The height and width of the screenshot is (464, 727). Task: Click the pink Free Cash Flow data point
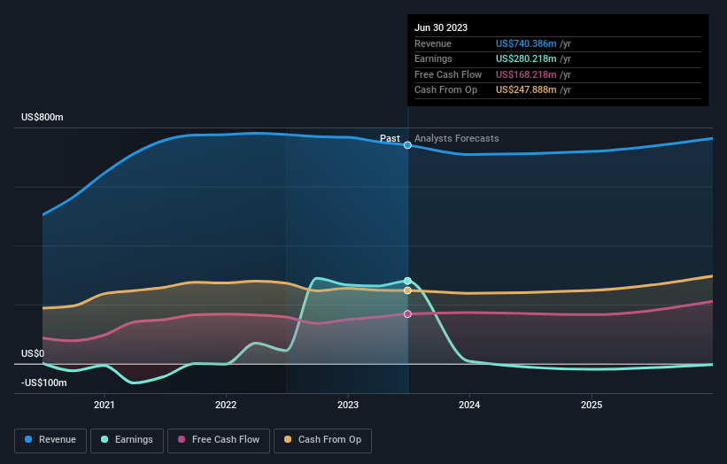[407, 313]
